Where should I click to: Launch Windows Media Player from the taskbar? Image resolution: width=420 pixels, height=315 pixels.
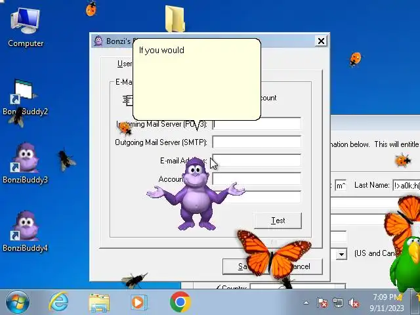138,303
